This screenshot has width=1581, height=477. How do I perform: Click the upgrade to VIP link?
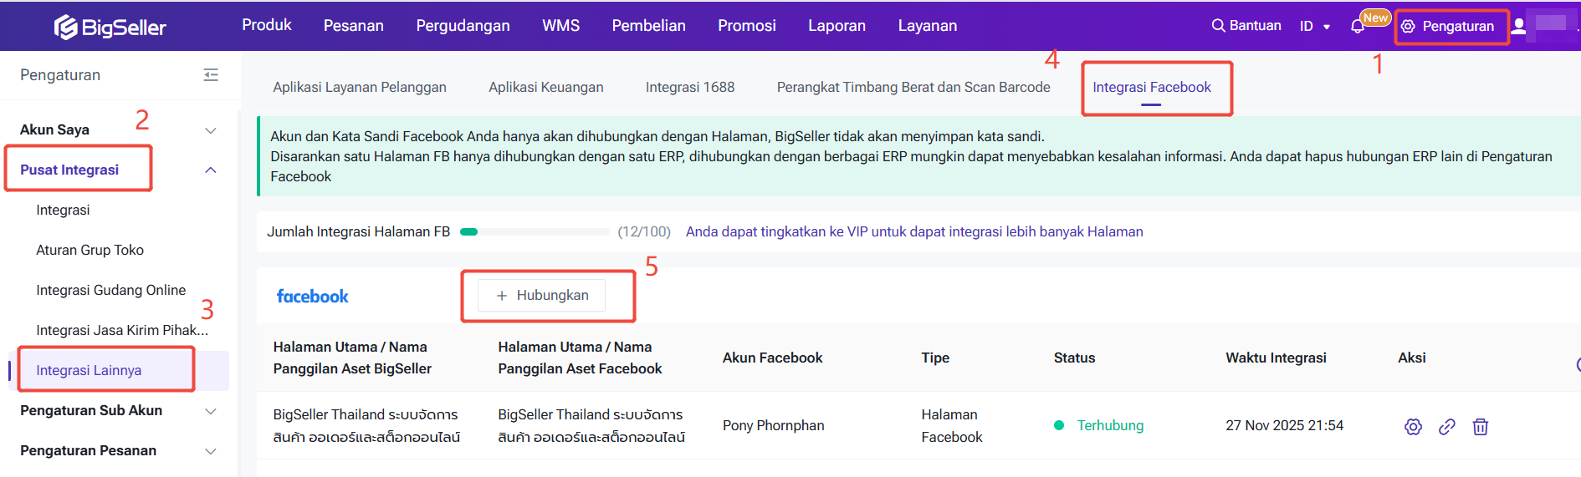click(x=913, y=232)
